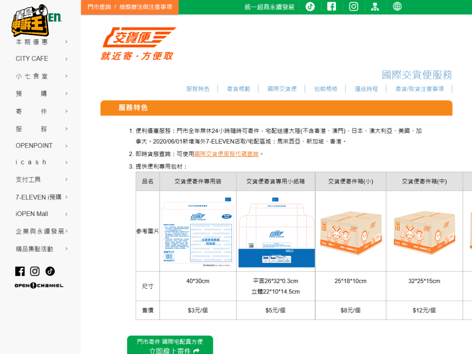Expand the 本期優惠 sidebar menu
Screen dimensions: 472x354
coord(32,41)
